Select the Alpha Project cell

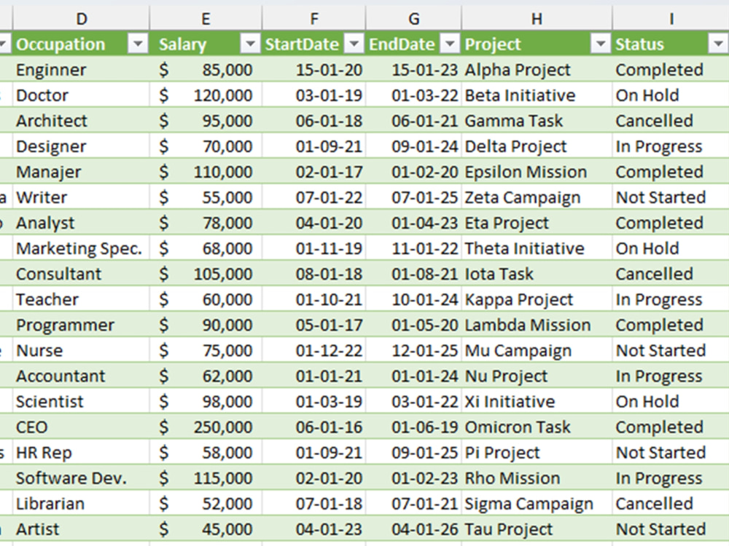537,70
